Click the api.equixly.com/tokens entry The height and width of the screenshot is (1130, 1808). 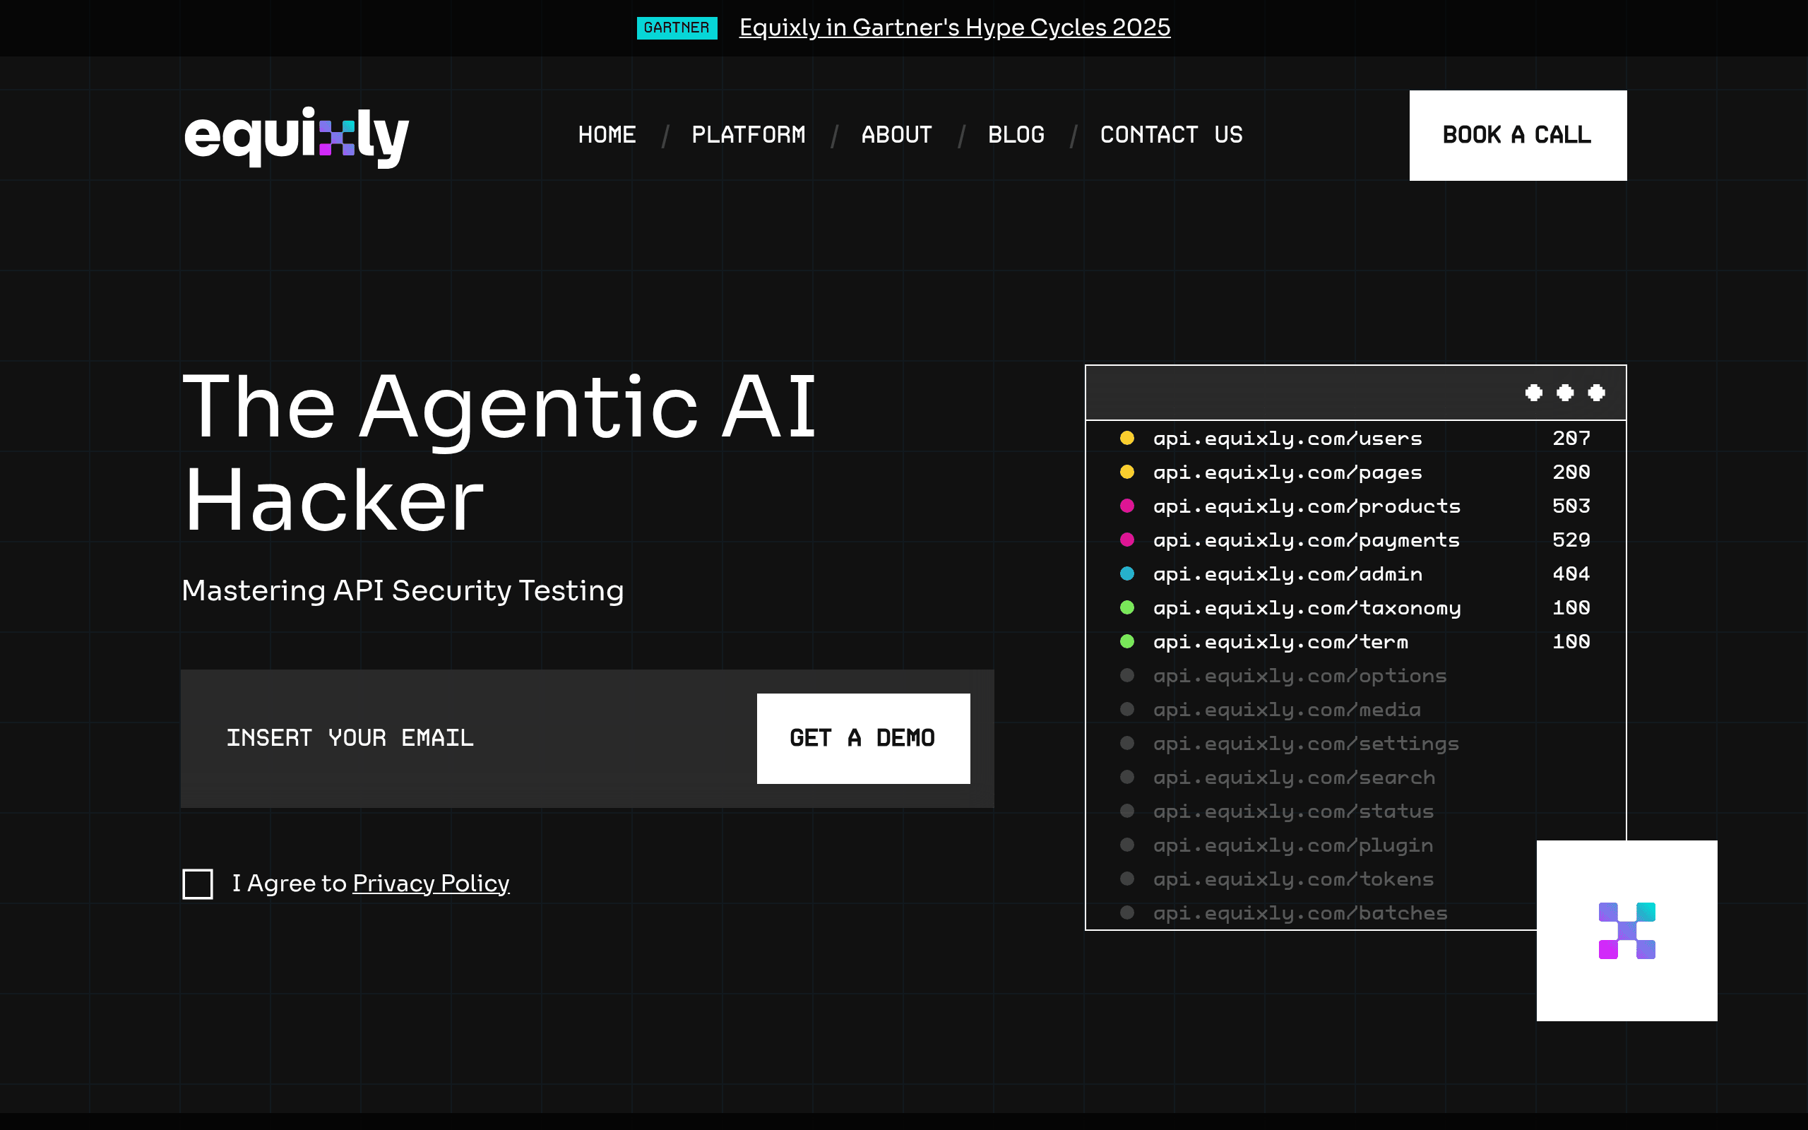coord(1293,880)
